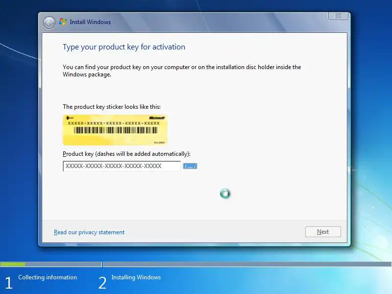Click the 'Install Windows' title text
Image resolution: width=392 pixels, height=294 pixels.
tap(90, 22)
